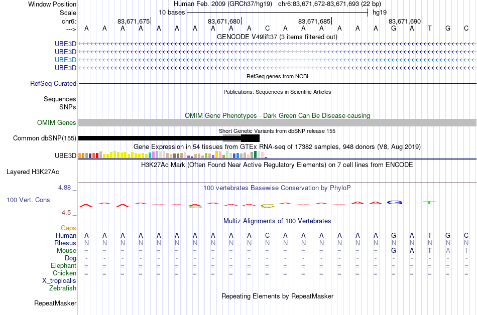Click the OMIM Gene Phenotypes green title

coord(277,115)
